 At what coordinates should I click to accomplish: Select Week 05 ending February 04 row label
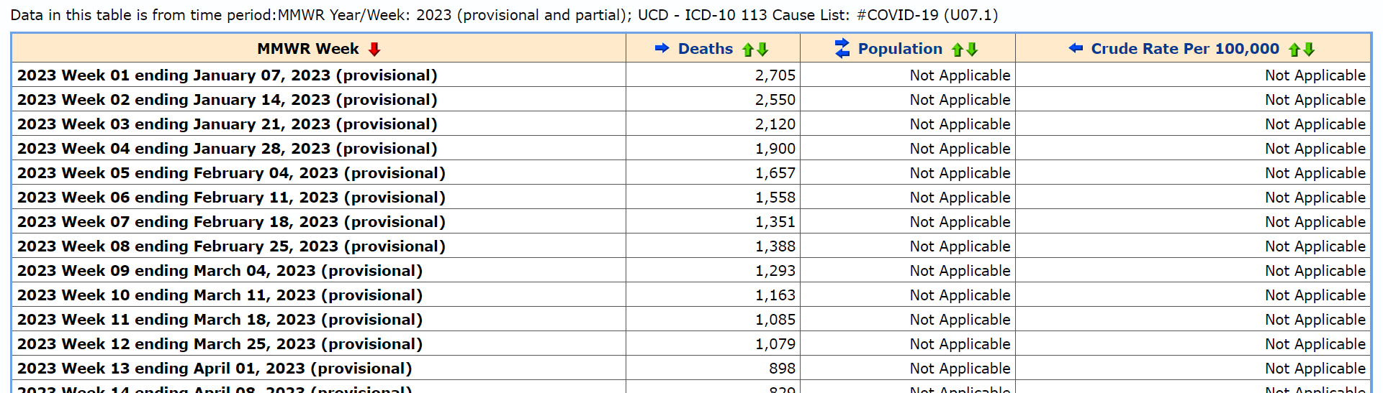(231, 173)
